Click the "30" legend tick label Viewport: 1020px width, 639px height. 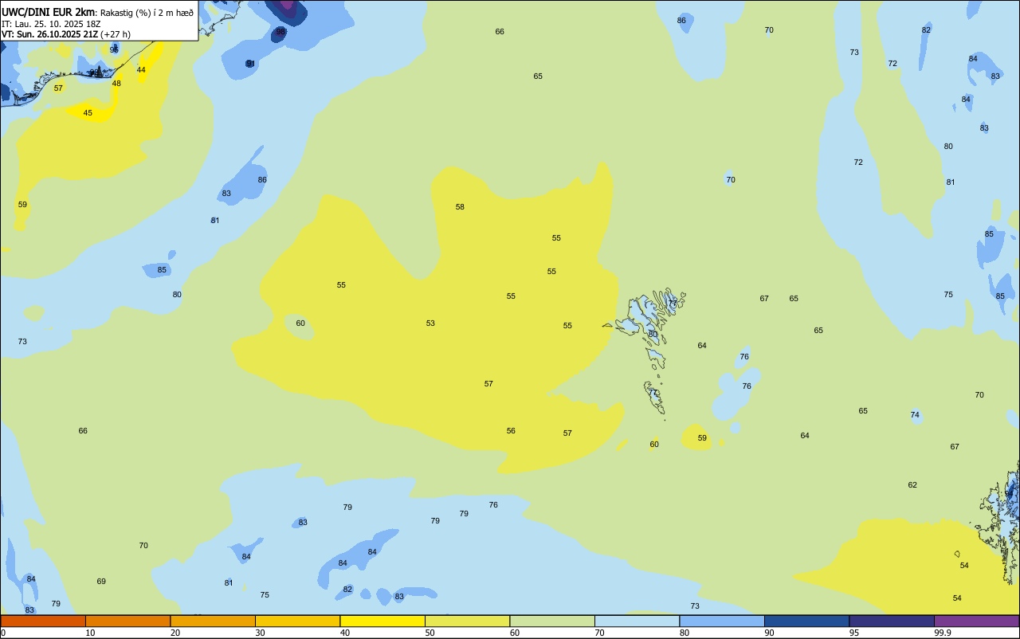click(261, 633)
